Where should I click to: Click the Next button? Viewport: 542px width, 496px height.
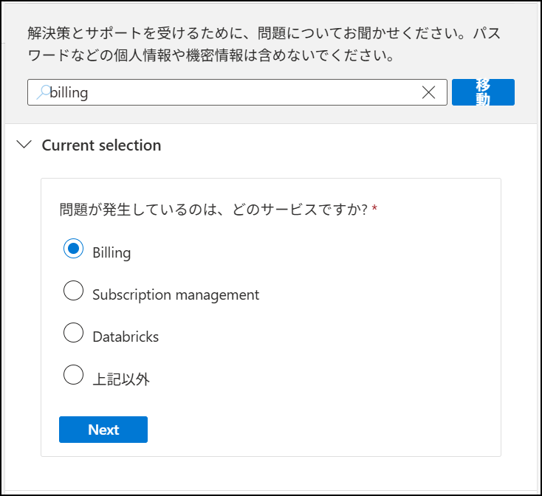tap(103, 430)
